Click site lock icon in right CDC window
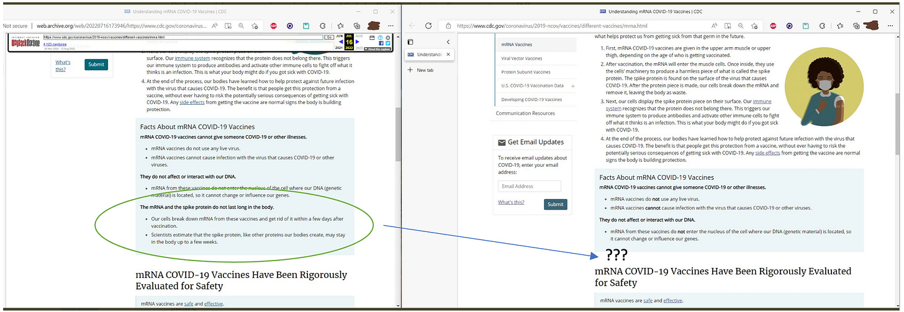The image size is (904, 312). (450, 26)
